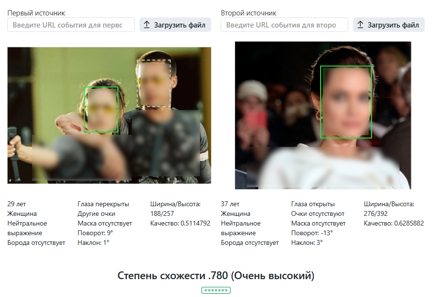
Task: Click the "37 лет" age text
Action: point(230,204)
